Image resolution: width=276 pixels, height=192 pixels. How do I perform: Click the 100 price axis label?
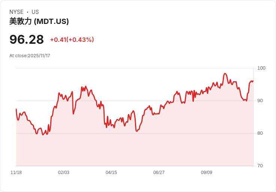click(x=261, y=68)
